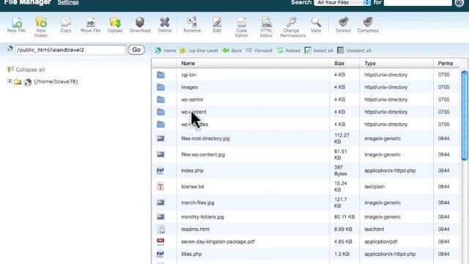Open the Search scope dropdown
Image resolution: width=469 pixels, height=264 pixels.
click(342, 2)
